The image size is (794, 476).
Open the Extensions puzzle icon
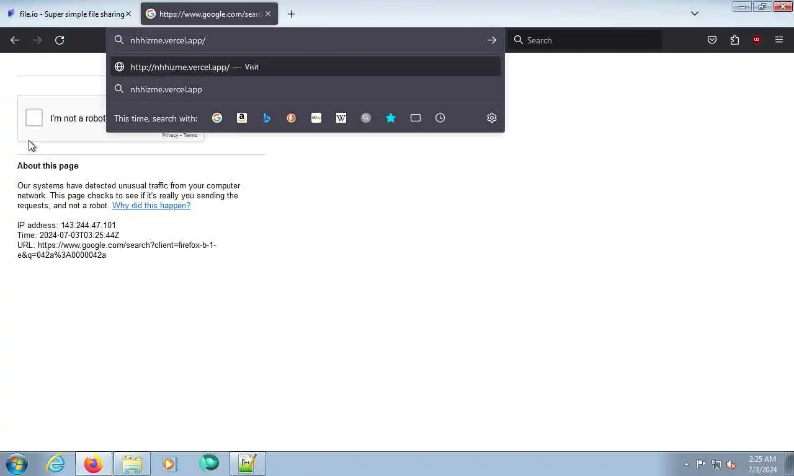pos(734,40)
